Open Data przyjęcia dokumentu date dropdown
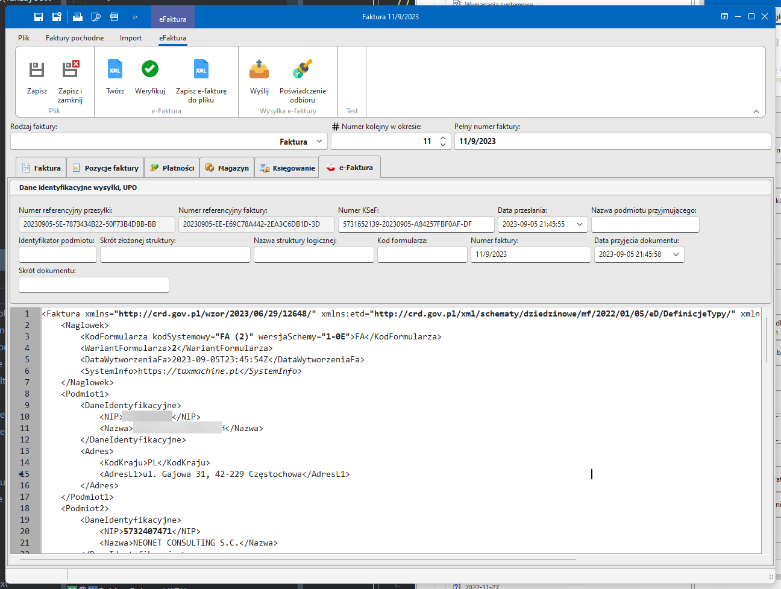Image resolution: width=781 pixels, height=589 pixels. (x=676, y=254)
